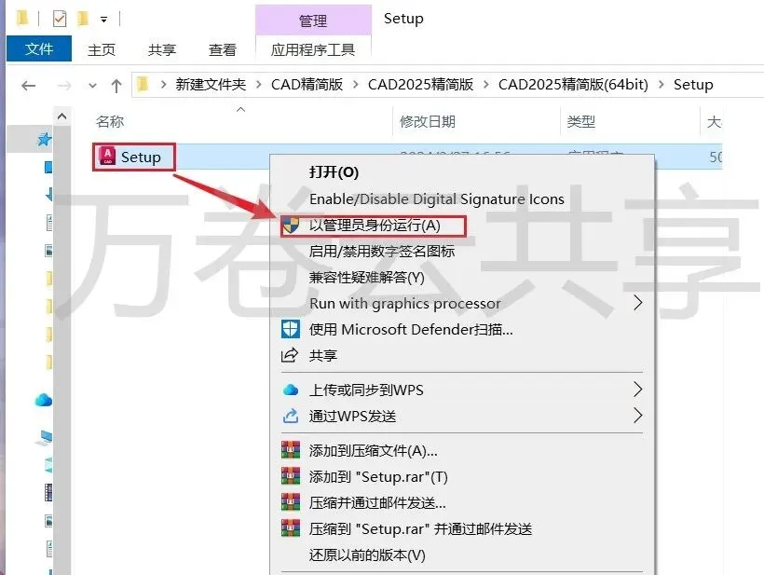Viewport: 764px width, 575px height.
Task: Sort by 修改日期 column header
Action: (x=428, y=121)
